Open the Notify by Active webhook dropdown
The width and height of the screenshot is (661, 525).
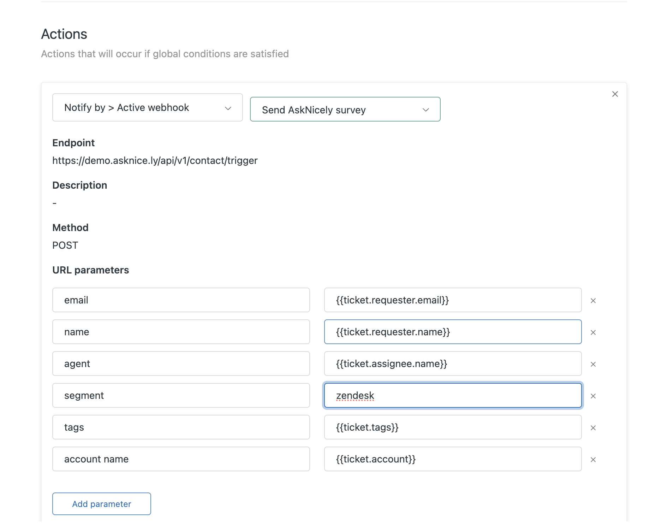point(148,107)
